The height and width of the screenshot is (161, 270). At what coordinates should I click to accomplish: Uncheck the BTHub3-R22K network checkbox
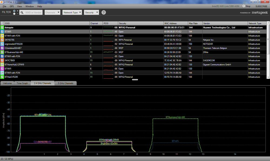2,77
